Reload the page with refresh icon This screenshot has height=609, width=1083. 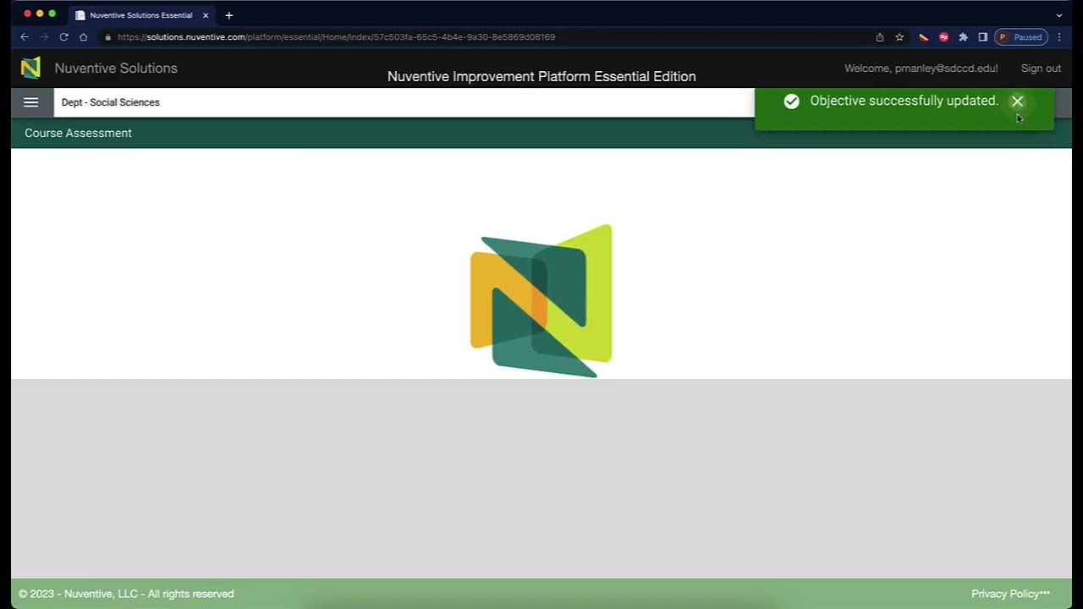(x=63, y=37)
